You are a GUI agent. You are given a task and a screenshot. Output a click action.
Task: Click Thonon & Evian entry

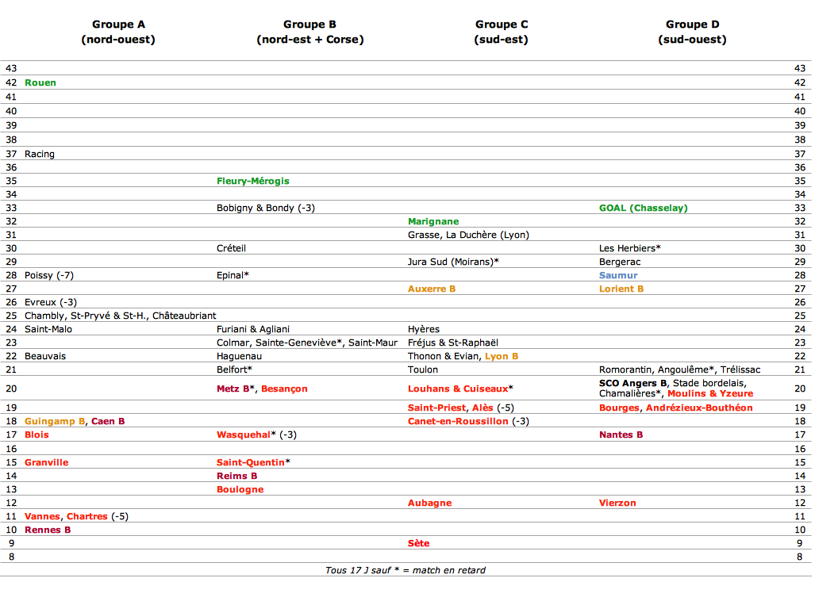pos(444,356)
